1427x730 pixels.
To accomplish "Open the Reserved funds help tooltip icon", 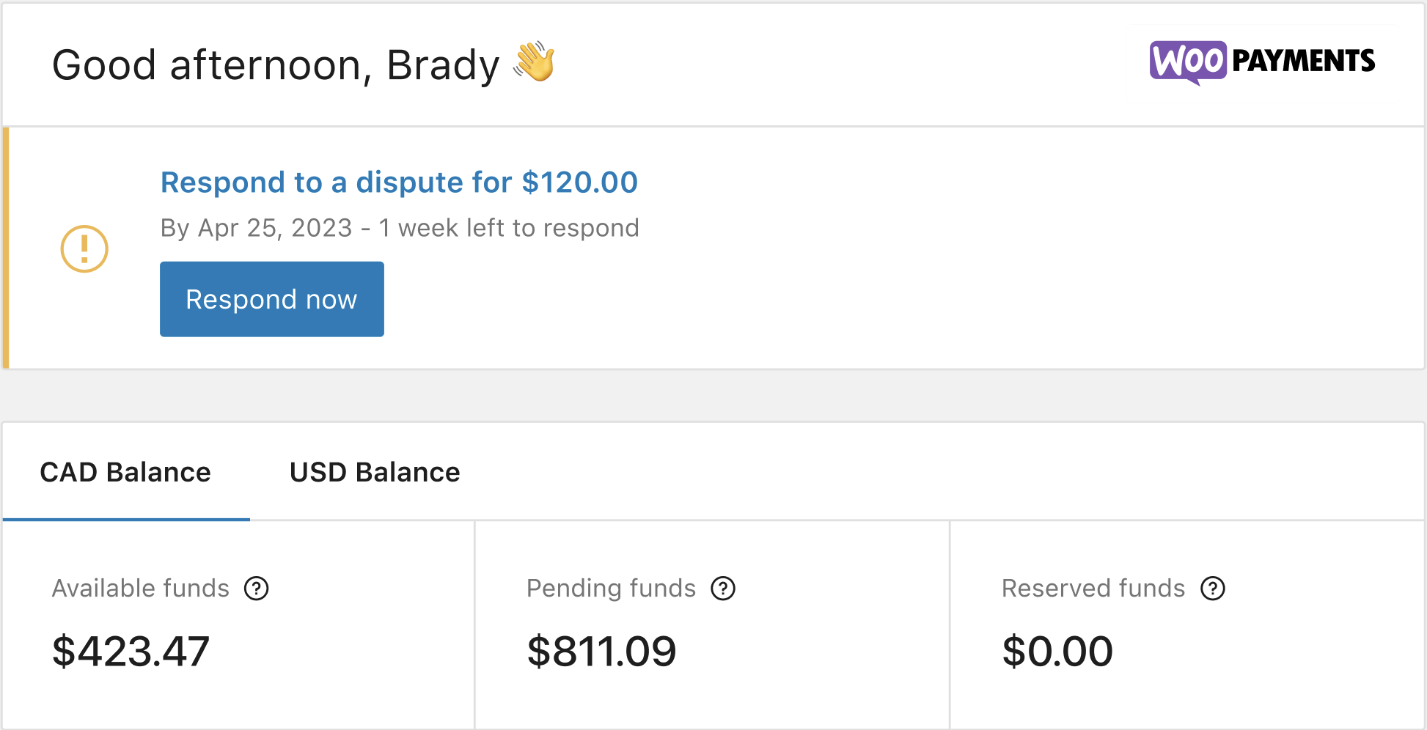I will point(1212,588).
